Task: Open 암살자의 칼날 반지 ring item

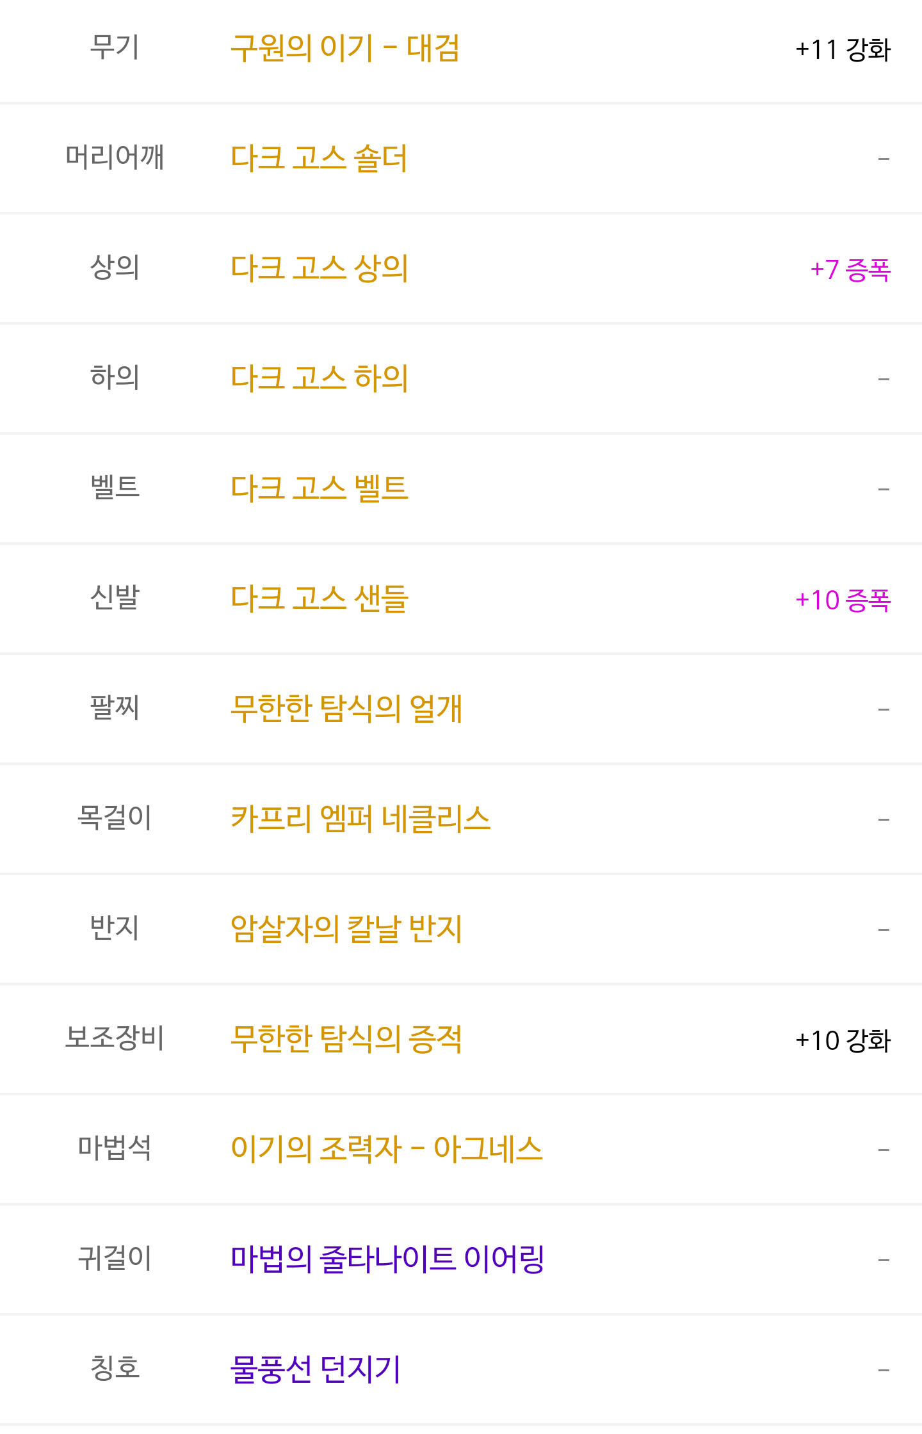Action: (x=346, y=929)
